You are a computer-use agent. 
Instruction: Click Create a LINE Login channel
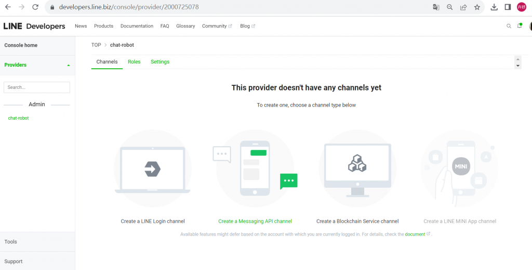pos(153,222)
